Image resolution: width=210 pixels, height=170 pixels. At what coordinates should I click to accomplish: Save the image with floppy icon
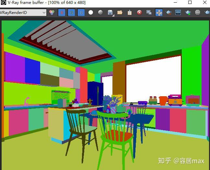(110, 13)
